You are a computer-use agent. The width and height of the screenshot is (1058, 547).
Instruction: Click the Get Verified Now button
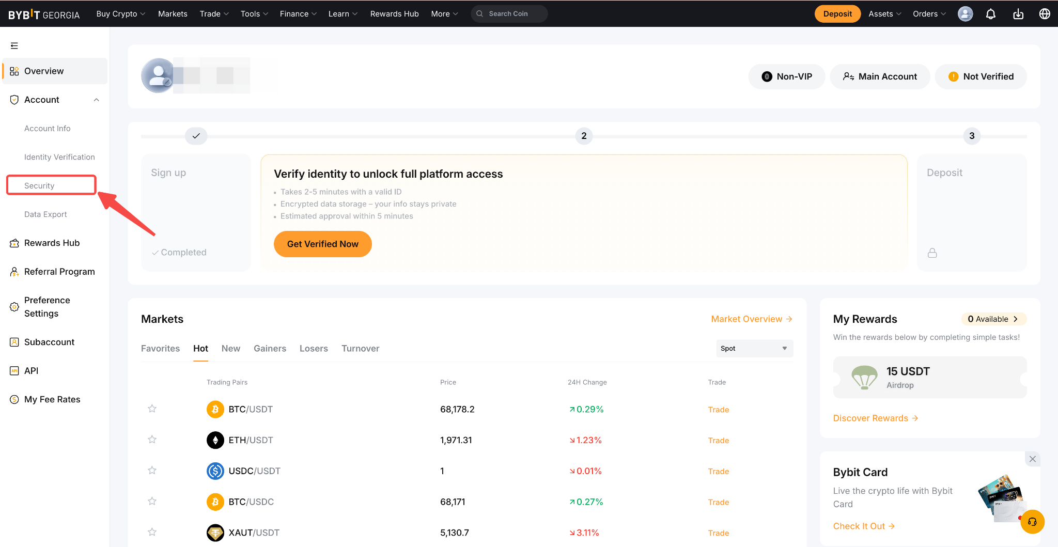coord(322,244)
